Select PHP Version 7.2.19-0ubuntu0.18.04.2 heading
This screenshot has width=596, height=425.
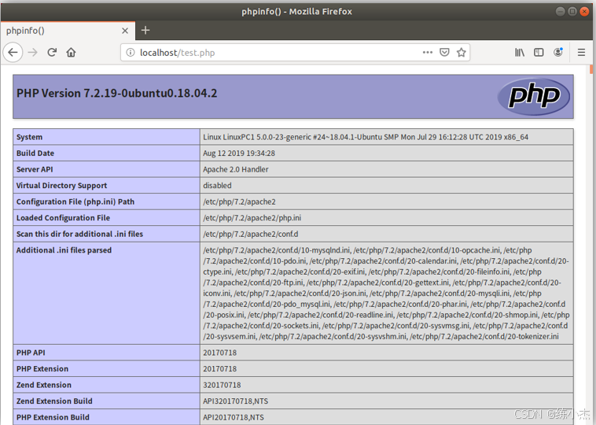coord(116,93)
